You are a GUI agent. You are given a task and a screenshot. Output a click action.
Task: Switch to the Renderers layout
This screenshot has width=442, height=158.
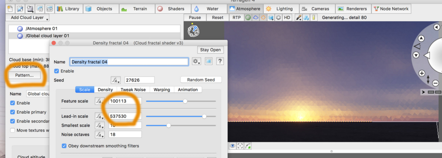pyautogui.click(x=353, y=9)
